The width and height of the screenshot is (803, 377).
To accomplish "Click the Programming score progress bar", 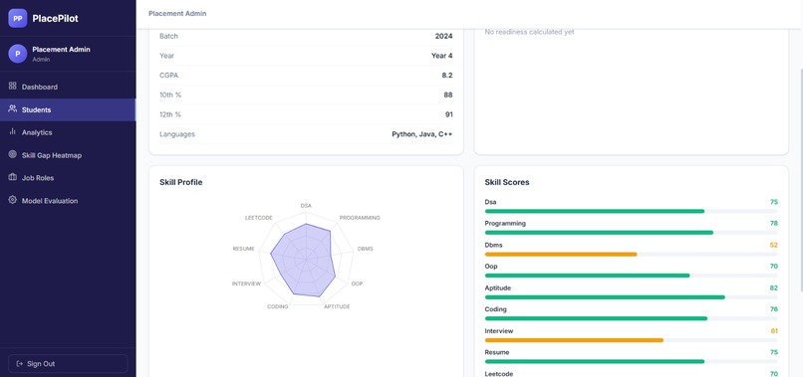I will (x=631, y=233).
